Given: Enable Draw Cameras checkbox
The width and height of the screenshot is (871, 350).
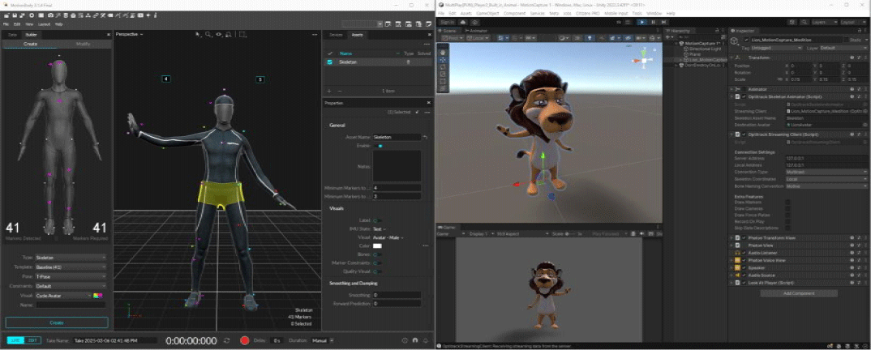Looking at the screenshot, I should tap(787, 209).
